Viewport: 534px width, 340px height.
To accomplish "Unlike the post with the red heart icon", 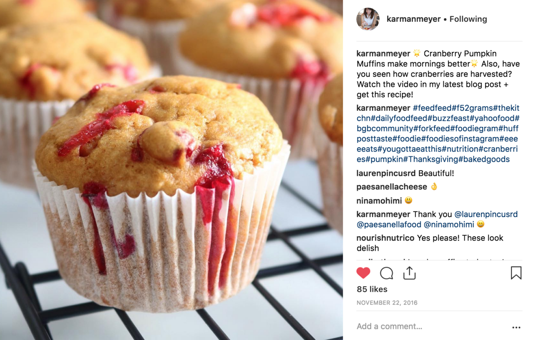I will [x=363, y=273].
